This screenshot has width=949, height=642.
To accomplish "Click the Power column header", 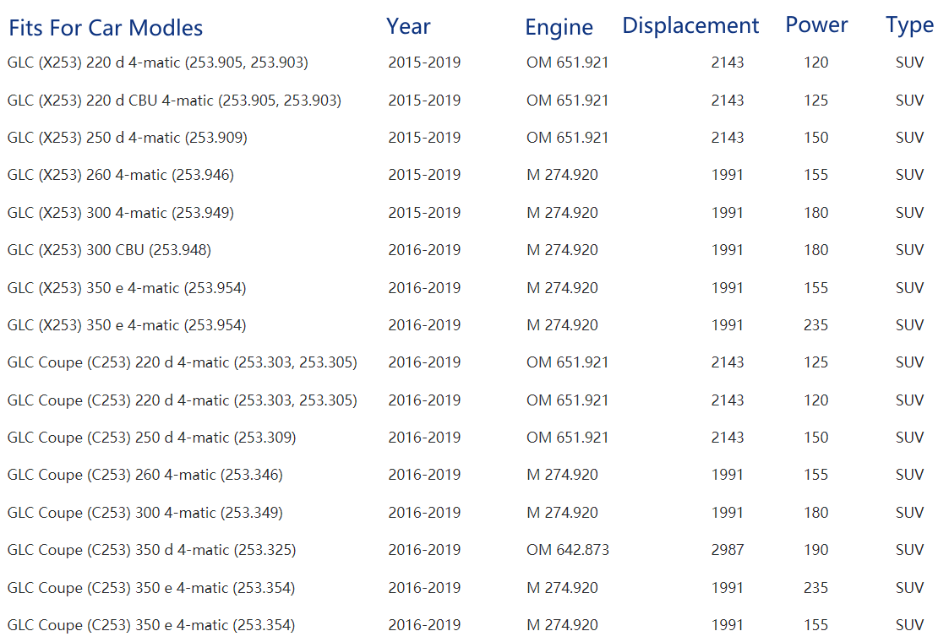I will tap(816, 25).
